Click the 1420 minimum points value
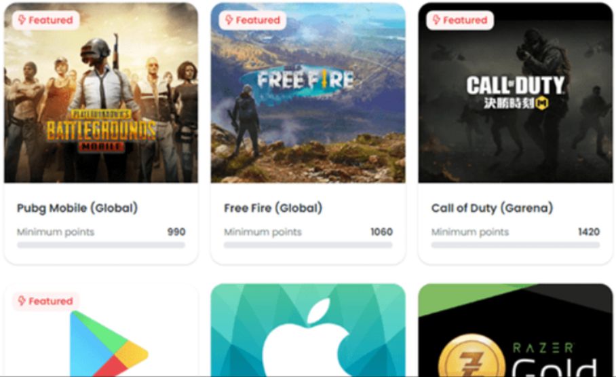The height and width of the screenshot is (377, 616). coord(589,232)
